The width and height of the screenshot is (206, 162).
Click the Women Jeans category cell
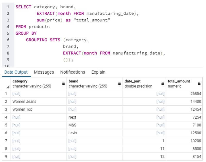click(24, 102)
